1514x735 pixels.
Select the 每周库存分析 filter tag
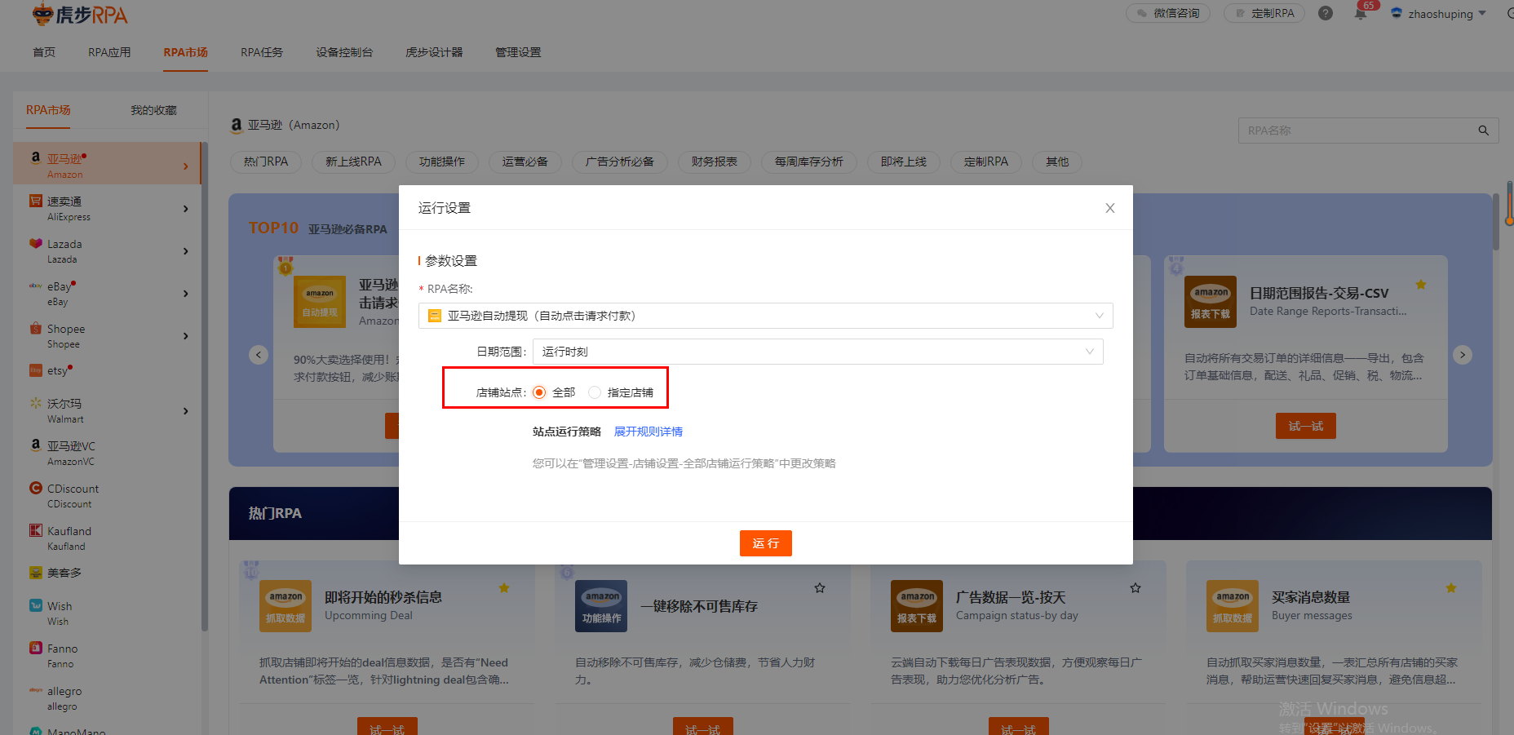tap(809, 162)
